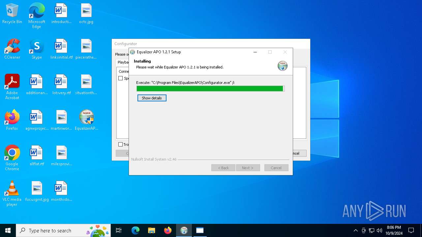Select the martinwor... image file
The image size is (422, 237).
(x=61, y=120)
